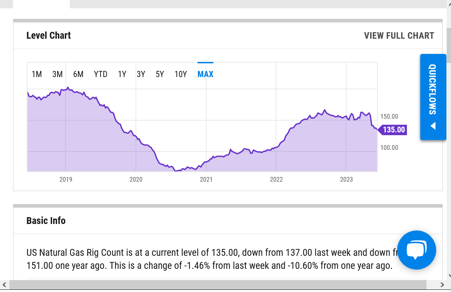
Task: Click the 2022 label on chart axis
Action: pos(276,179)
